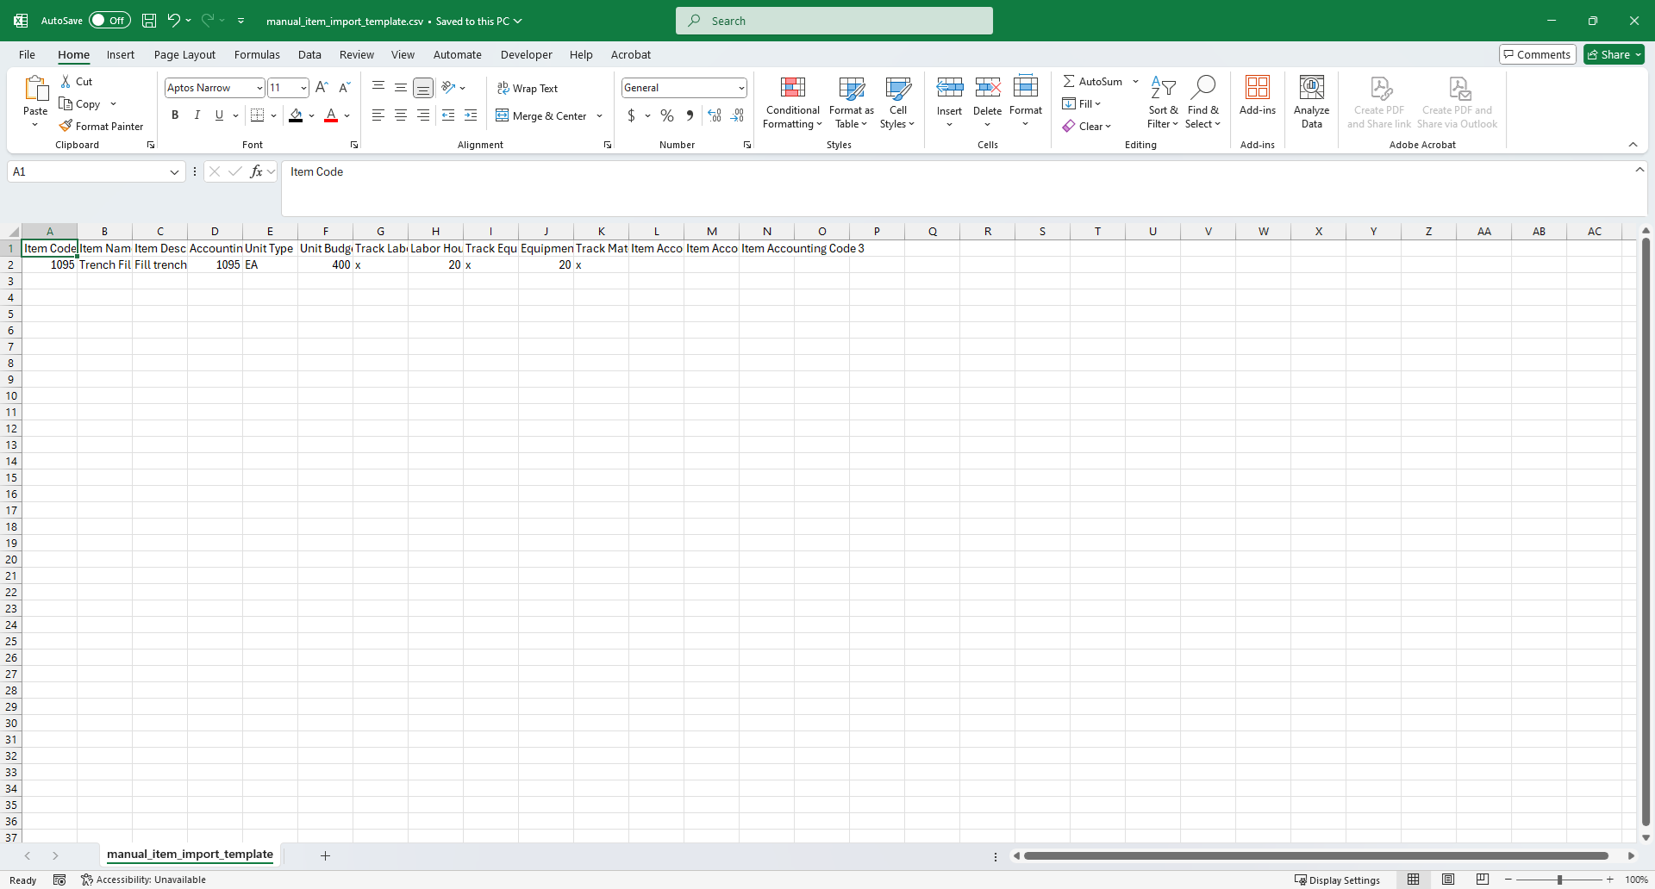Apply comma style format
This screenshot has width=1655, height=889.
click(x=690, y=115)
